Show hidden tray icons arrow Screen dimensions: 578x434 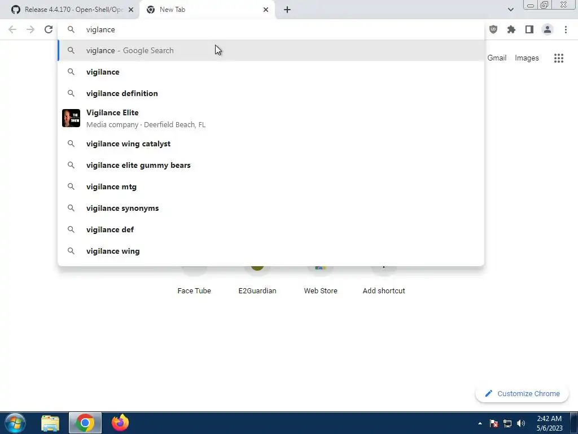(x=480, y=423)
